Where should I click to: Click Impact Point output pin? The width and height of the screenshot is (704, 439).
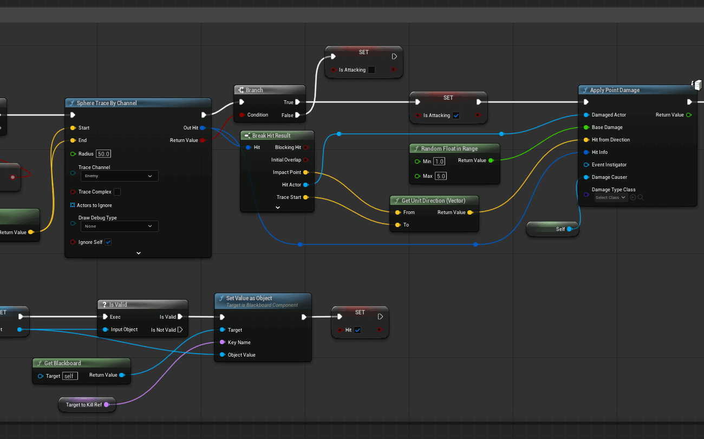tap(305, 172)
